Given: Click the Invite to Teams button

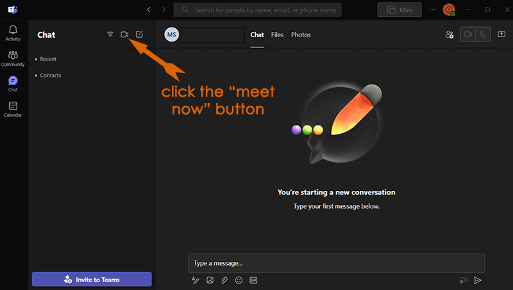Looking at the screenshot, I should click(92, 280).
